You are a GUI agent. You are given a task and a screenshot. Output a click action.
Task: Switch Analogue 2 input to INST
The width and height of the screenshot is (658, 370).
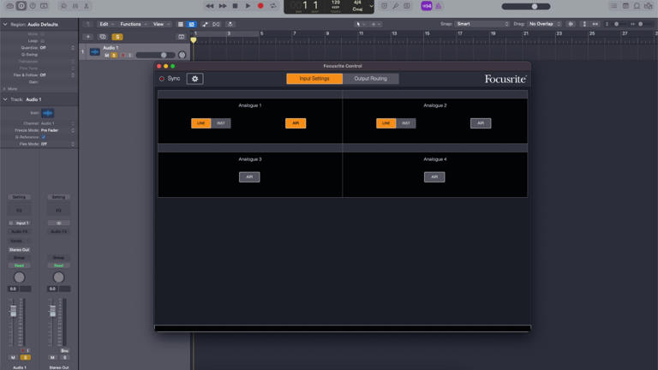pyautogui.click(x=406, y=123)
